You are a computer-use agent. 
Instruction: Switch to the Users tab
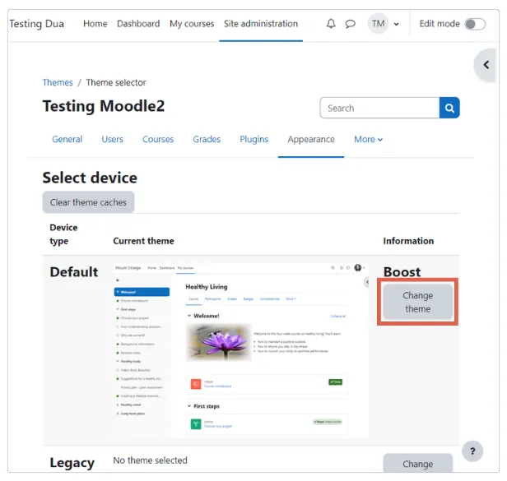[112, 139]
